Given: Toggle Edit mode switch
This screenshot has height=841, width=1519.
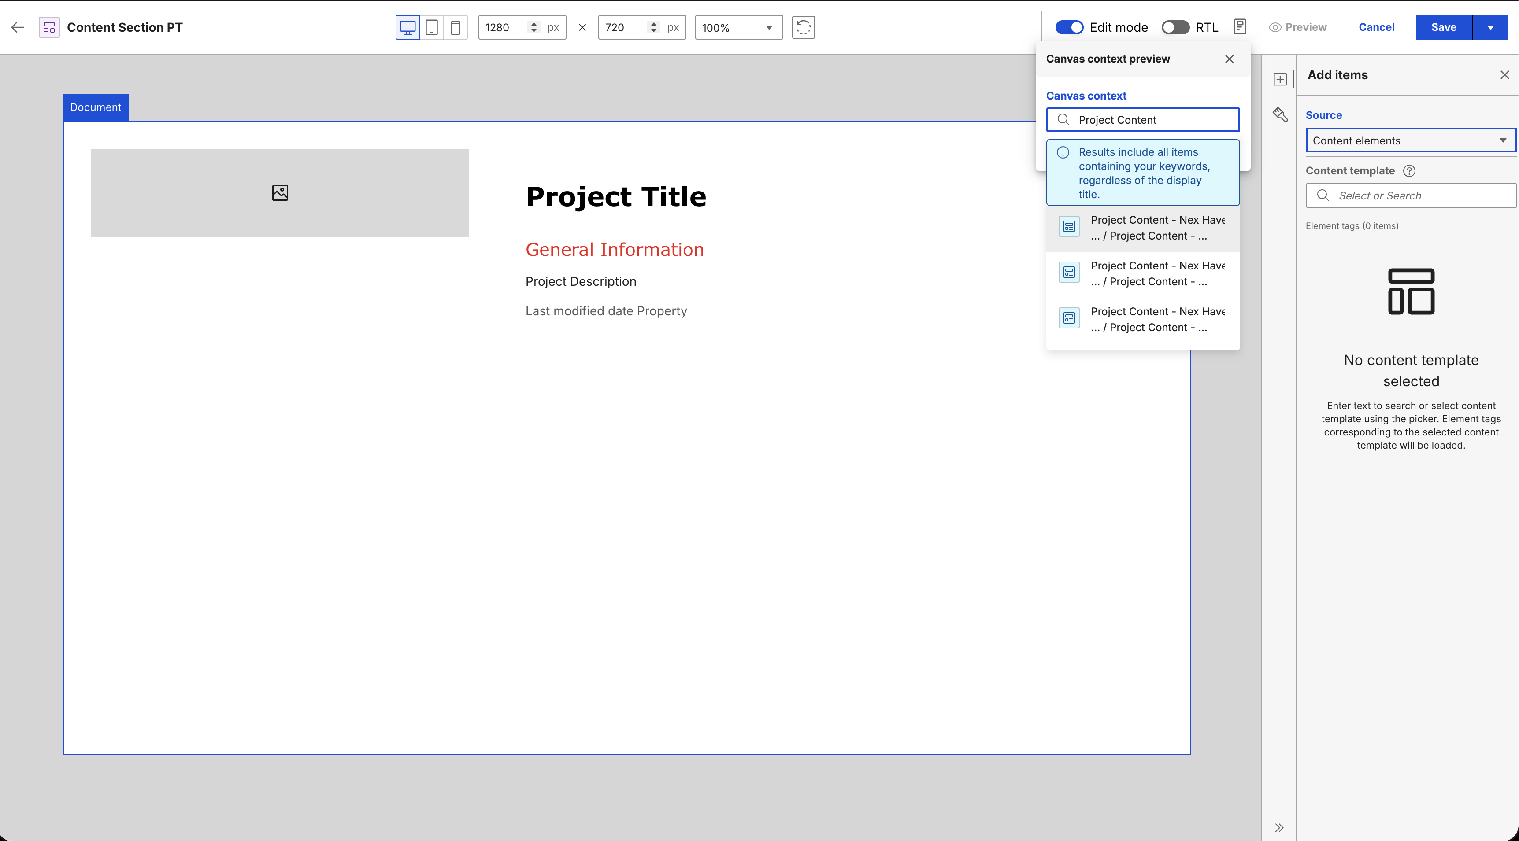Looking at the screenshot, I should coord(1069,27).
